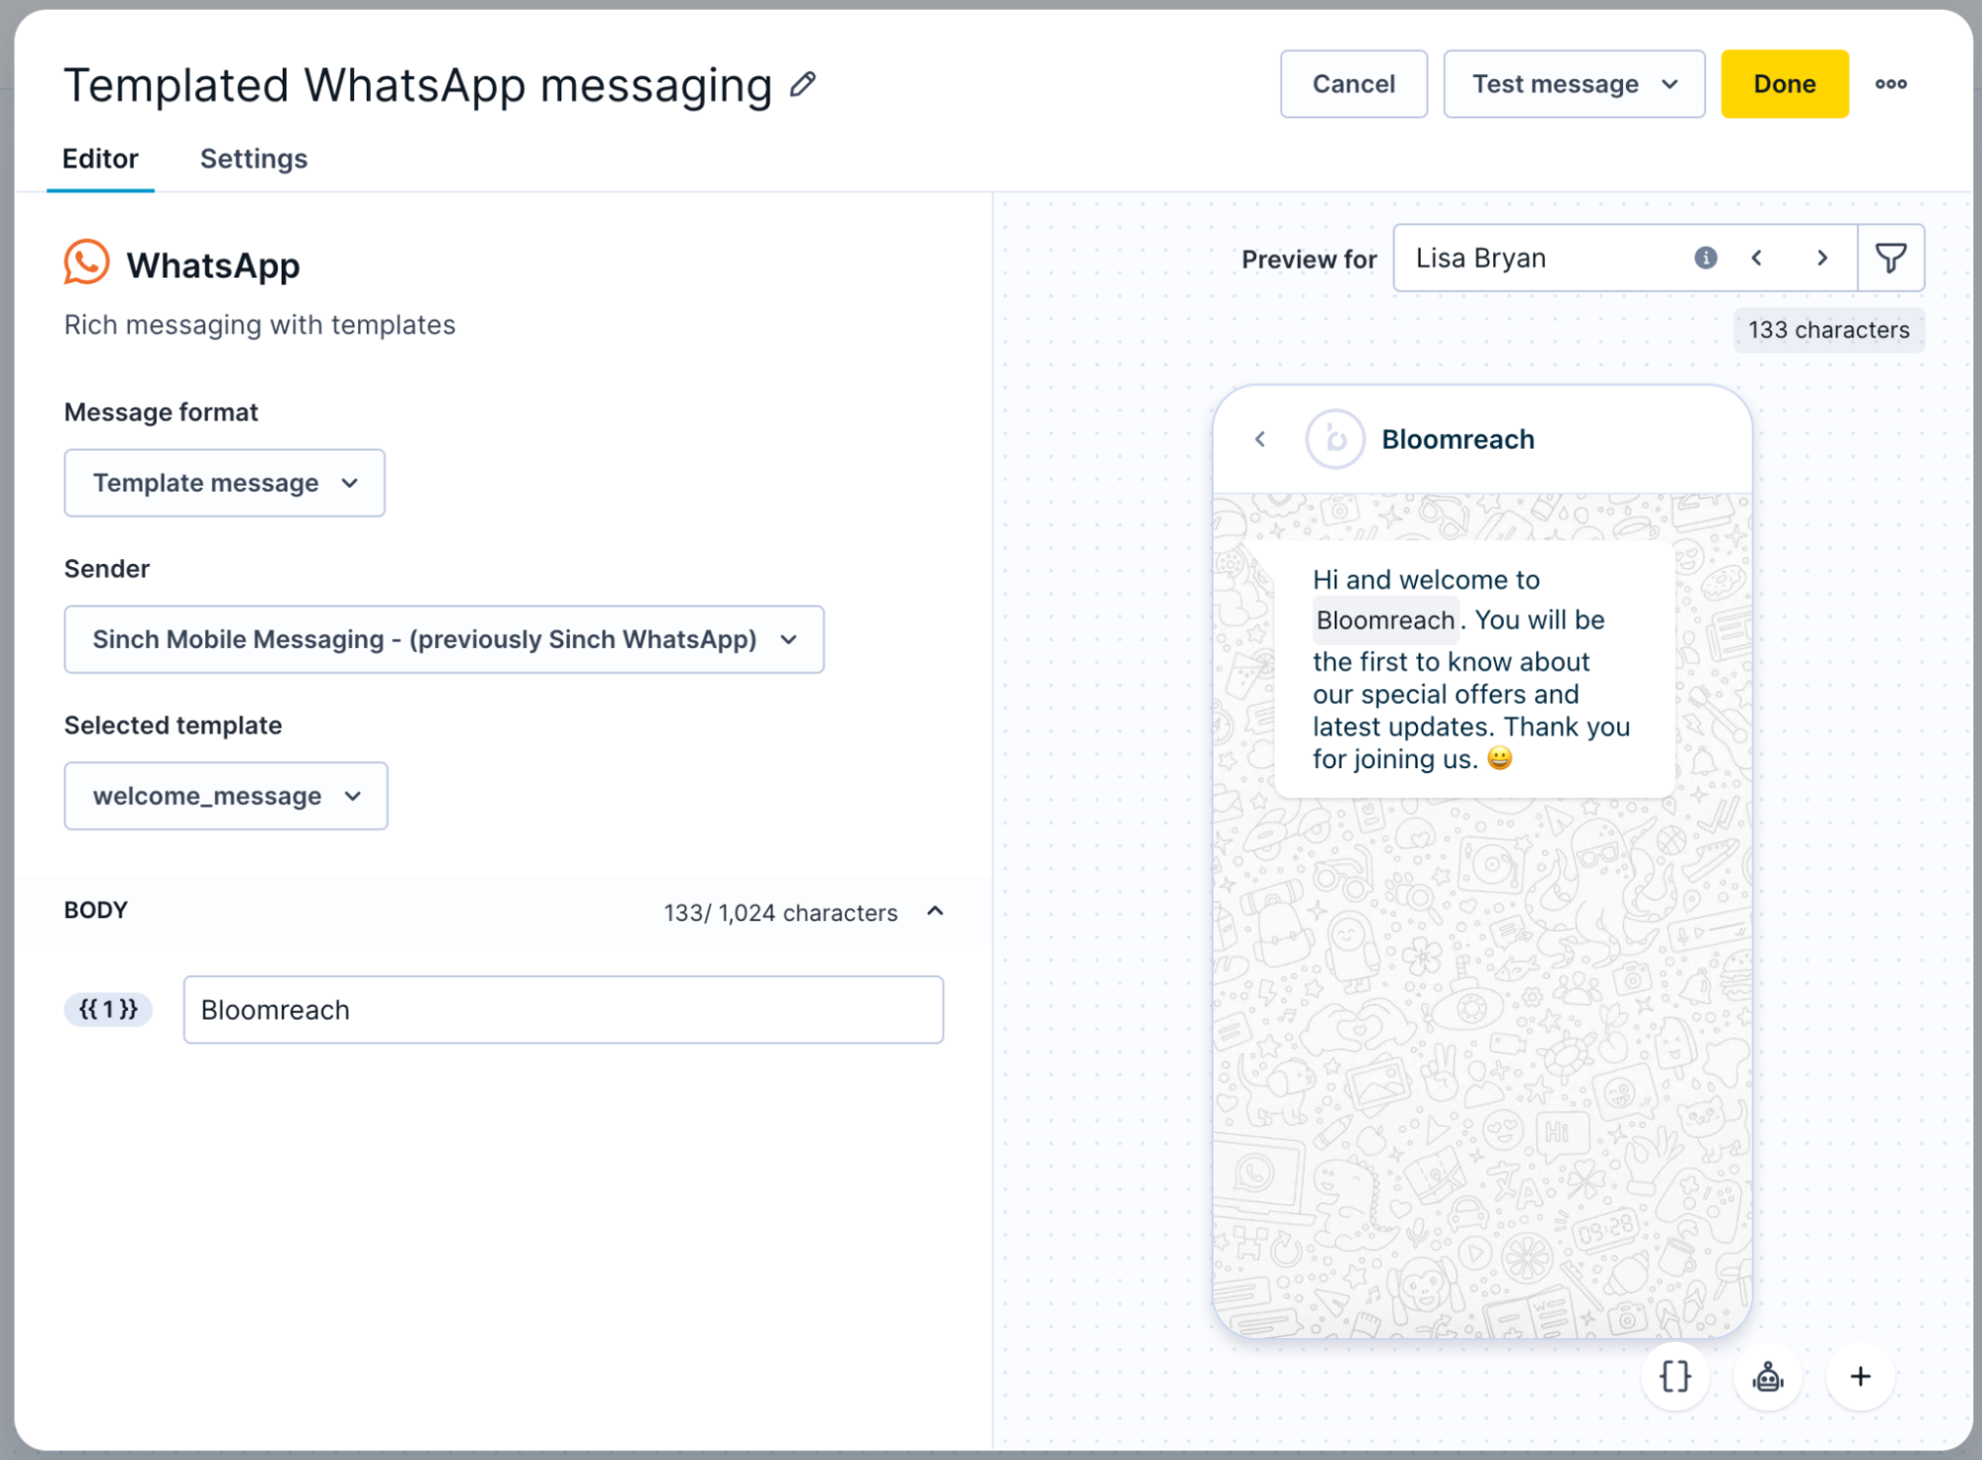The height and width of the screenshot is (1460, 1982).
Task: Show the previous preview customer
Action: [1757, 258]
